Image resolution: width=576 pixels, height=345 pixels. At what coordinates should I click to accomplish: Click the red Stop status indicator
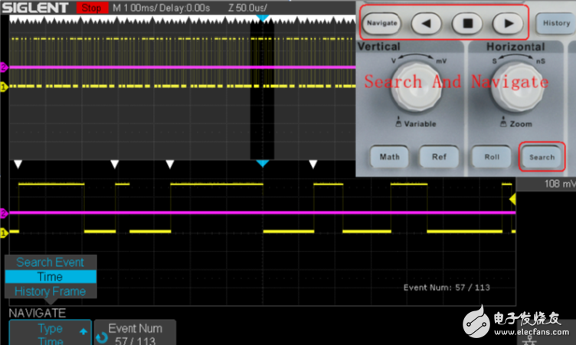click(x=91, y=8)
